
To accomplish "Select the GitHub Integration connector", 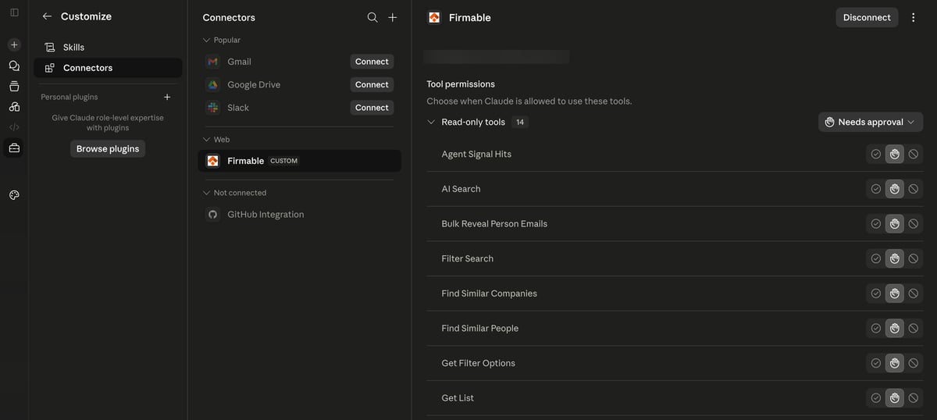I will (300, 215).
